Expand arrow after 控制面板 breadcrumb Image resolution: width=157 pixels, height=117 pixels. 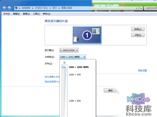click(33, 8)
